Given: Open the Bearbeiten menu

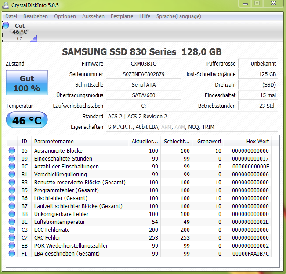Looking at the screenshot, I should click(x=36, y=16).
